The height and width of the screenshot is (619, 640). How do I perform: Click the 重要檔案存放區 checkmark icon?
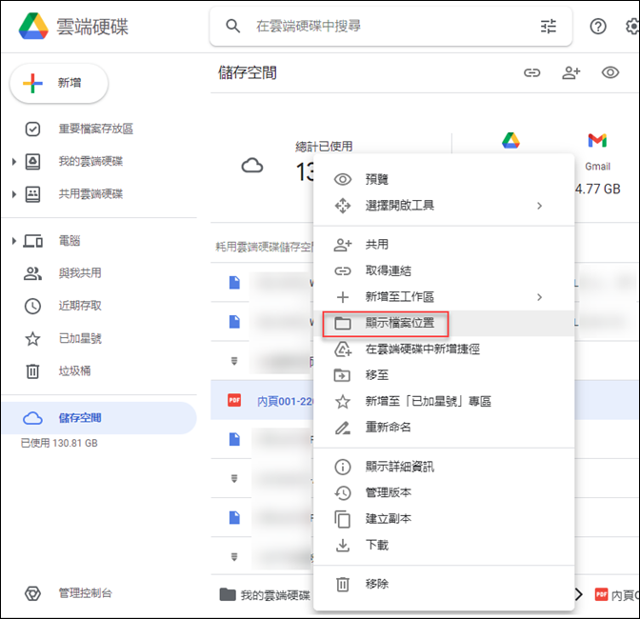[x=32, y=129]
